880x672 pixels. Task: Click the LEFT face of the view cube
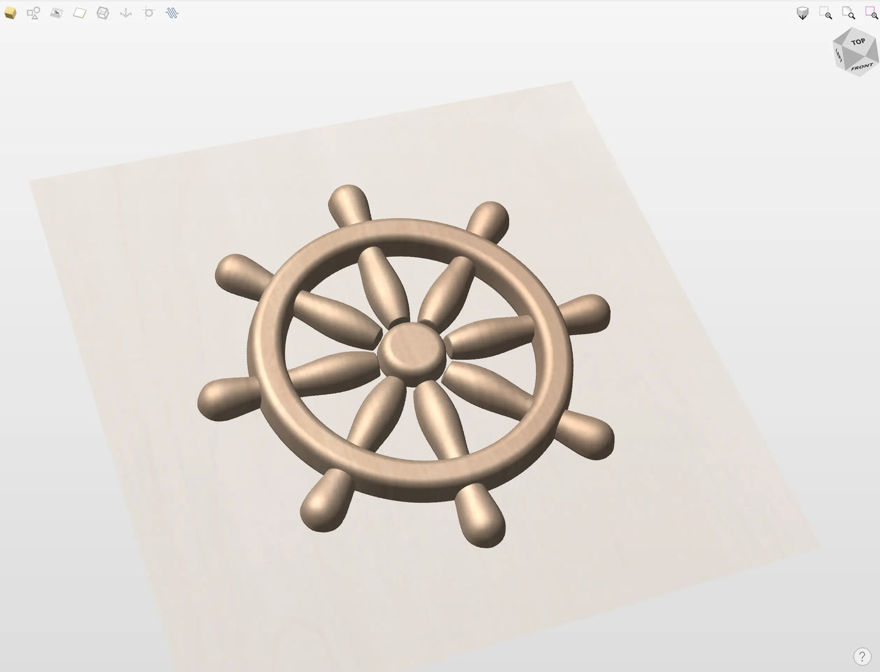tap(839, 57)
